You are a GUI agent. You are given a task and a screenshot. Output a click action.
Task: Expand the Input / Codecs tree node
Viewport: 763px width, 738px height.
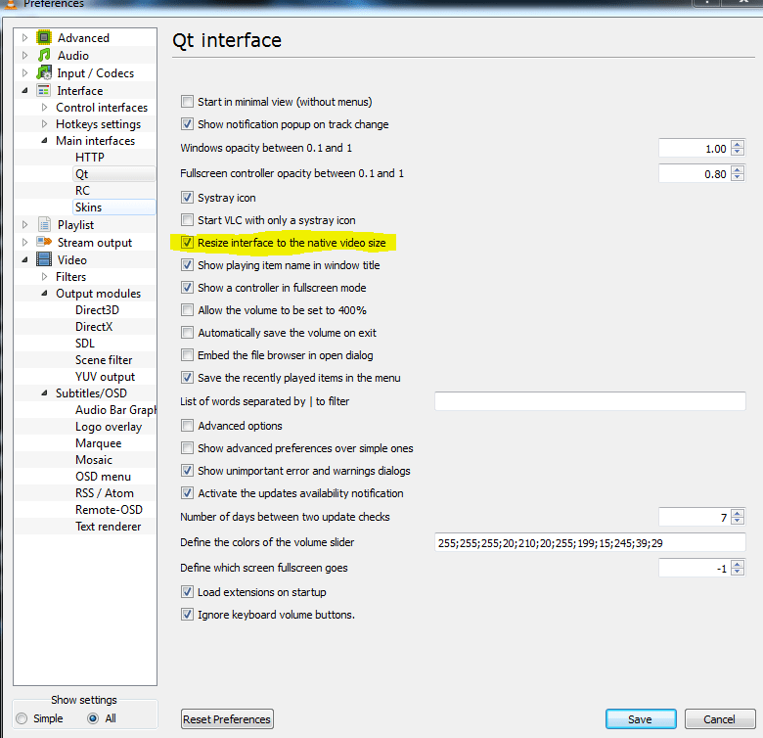coord(24,72)
